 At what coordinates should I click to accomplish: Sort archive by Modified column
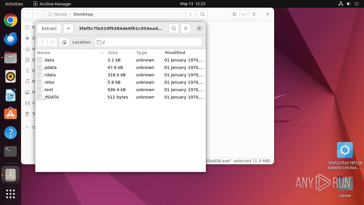coord(184,53)
